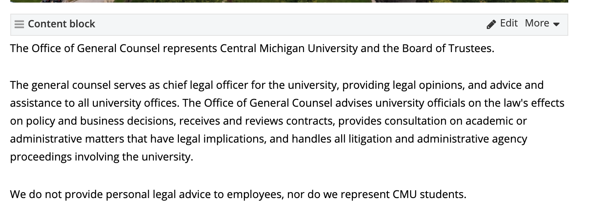Click the image strip above Content block
594x216 pixels.
(289, 1)
